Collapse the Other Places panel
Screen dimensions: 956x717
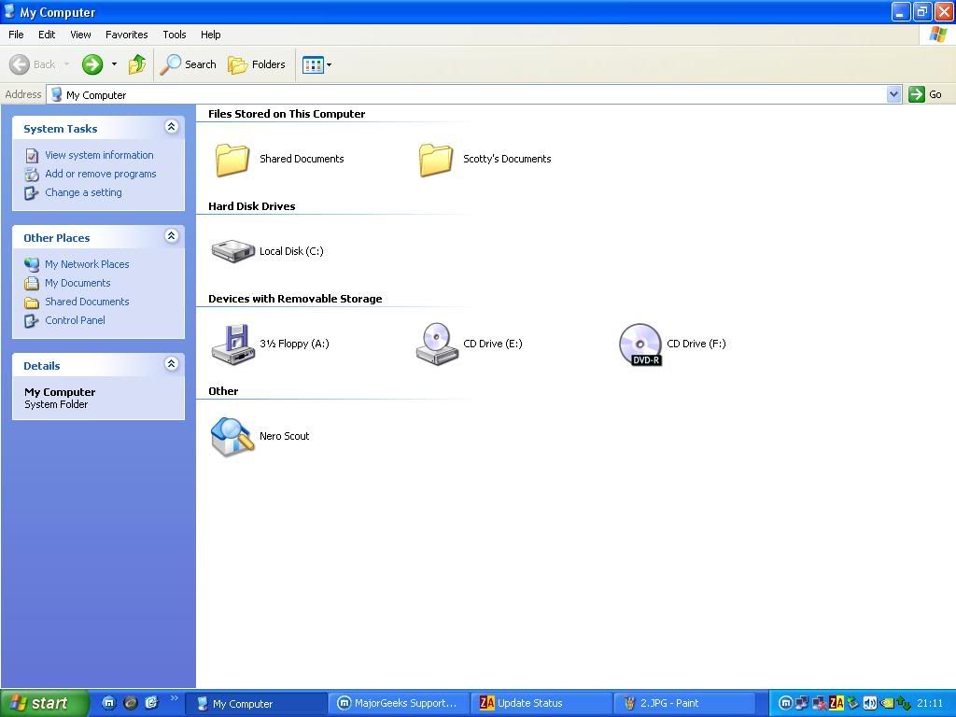[171, 236]
